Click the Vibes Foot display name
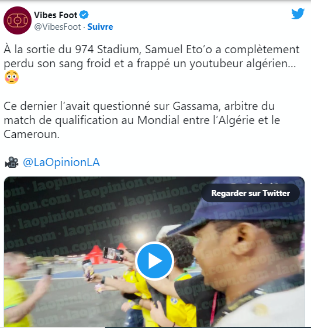Image resolution: width=311 pixels, height=328 pixels. [56, 15]
